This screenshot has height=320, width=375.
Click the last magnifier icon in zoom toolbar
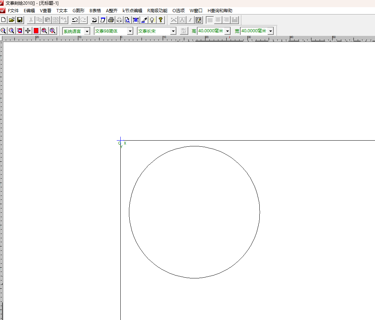pyautogui.click(x=52, y=31)
